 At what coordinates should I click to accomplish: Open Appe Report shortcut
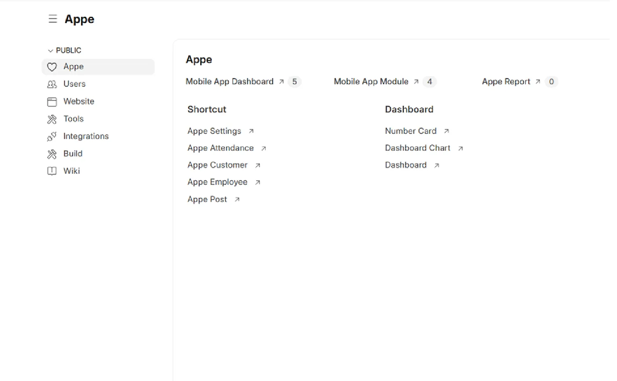click(506, 81)
